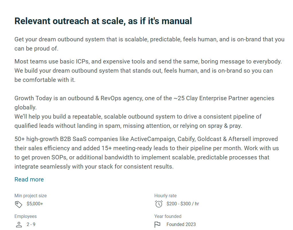Image resolution: width=293 pixels, height=230 pixels.
Task: Click the flag icon beside Founded 2023
Action: [157, 225]
